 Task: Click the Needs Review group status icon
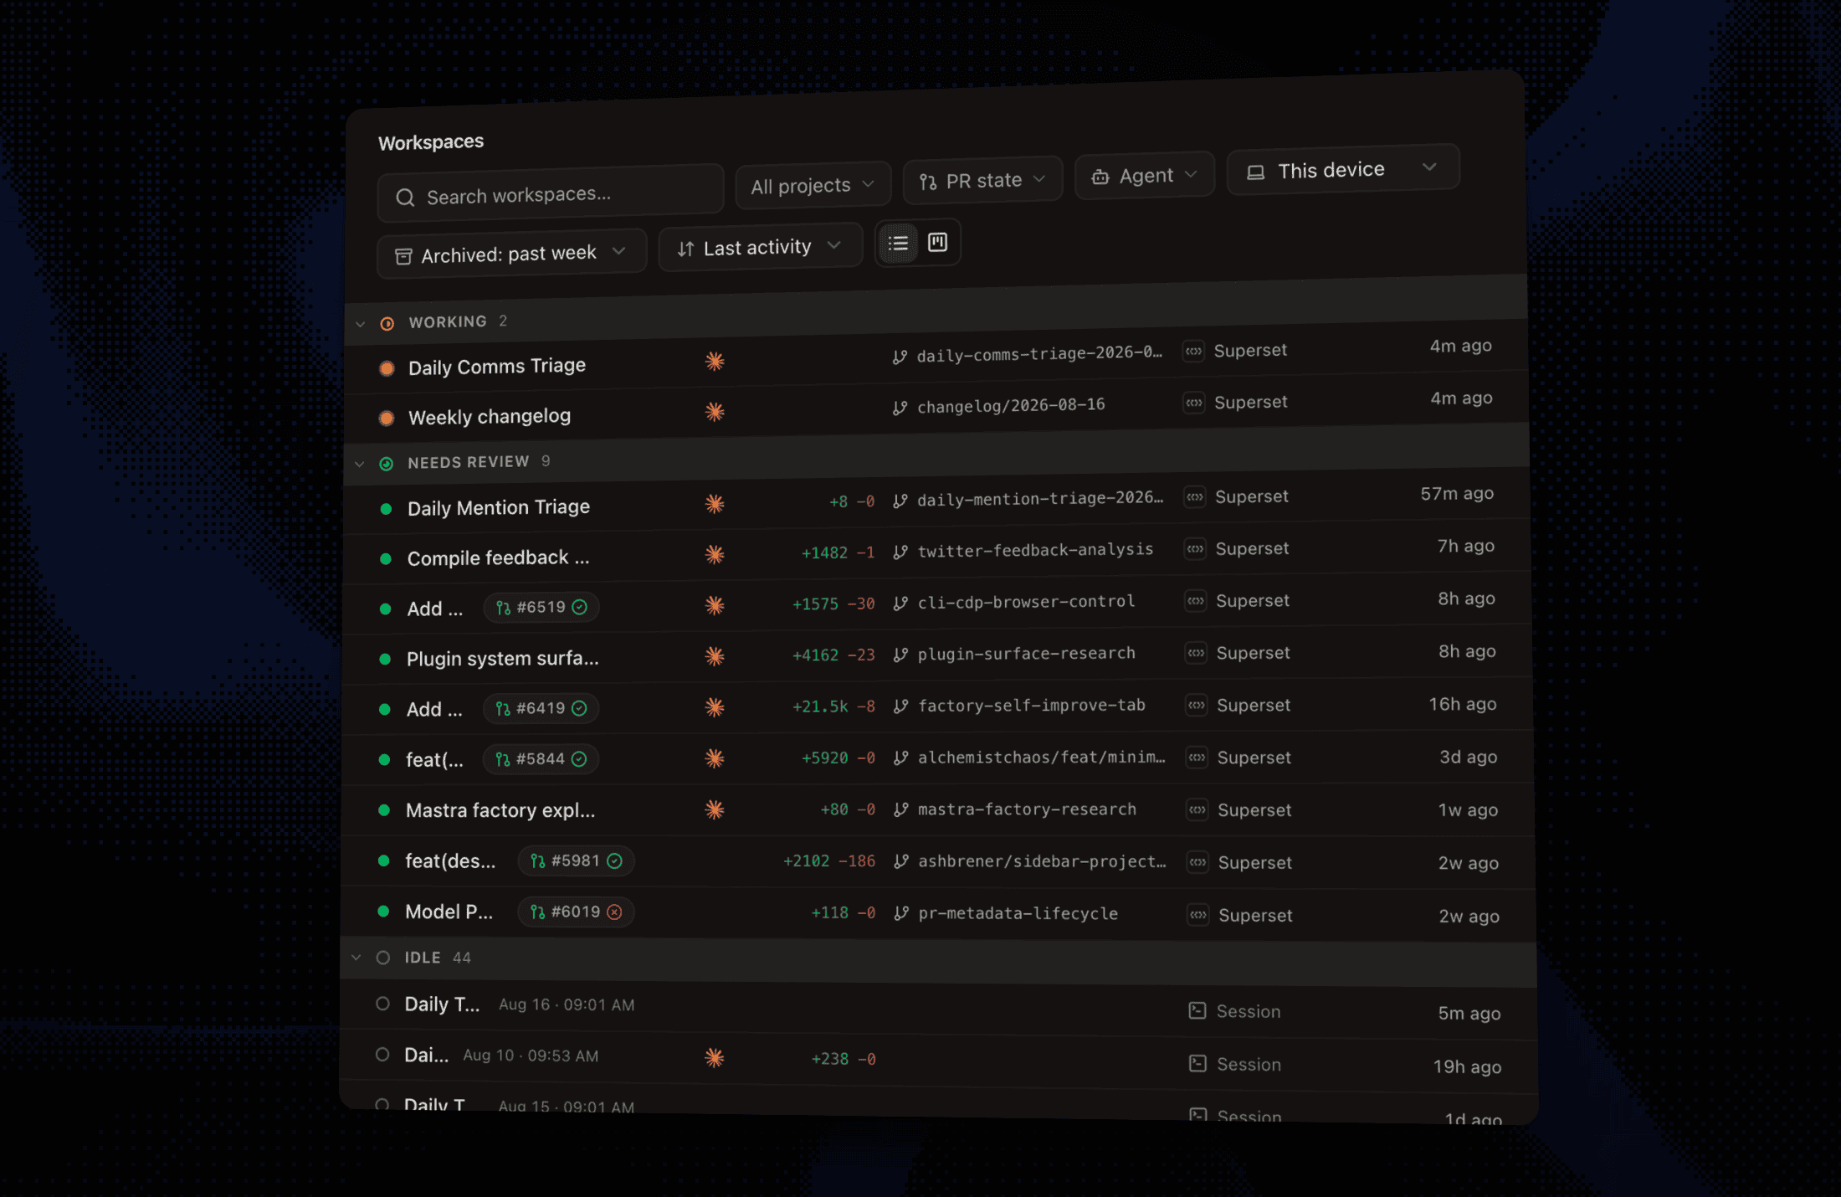coord(387,463)
